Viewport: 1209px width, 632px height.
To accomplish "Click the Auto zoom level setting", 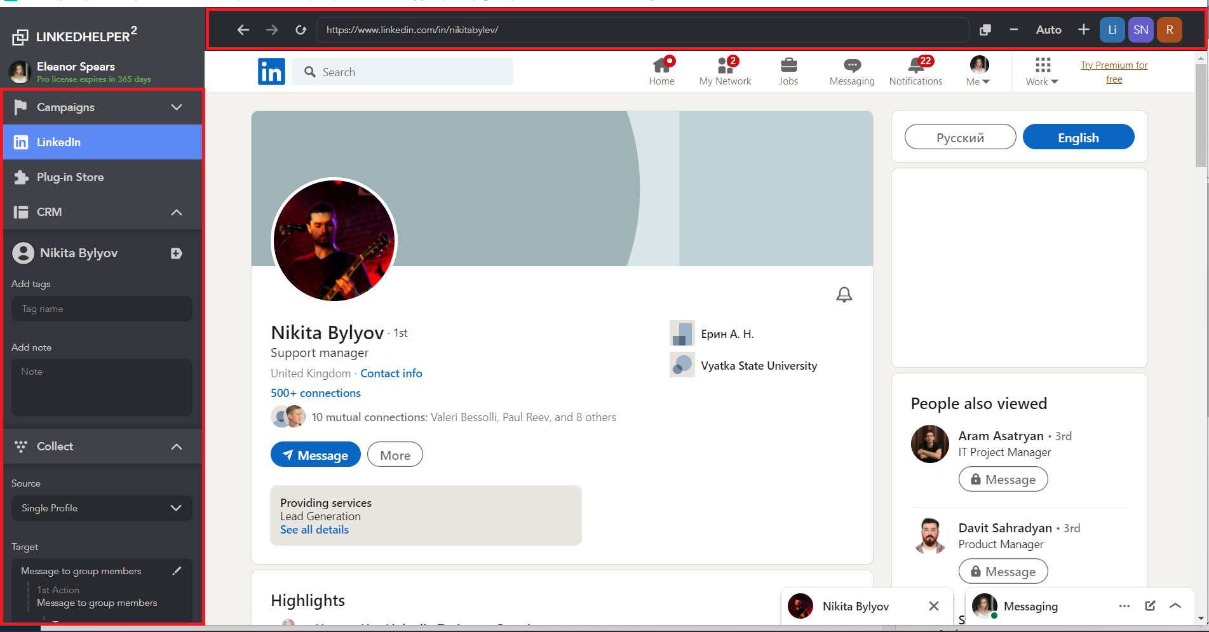I will click(x=1048, y=30).
